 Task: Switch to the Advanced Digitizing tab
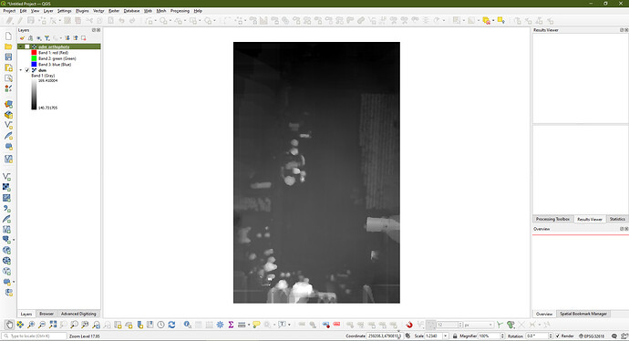(78, 314)
